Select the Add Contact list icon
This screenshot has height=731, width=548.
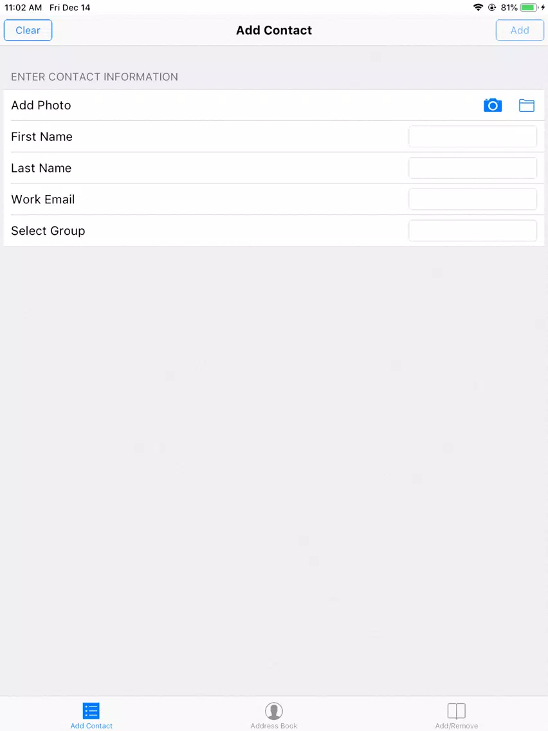(91, 711)
